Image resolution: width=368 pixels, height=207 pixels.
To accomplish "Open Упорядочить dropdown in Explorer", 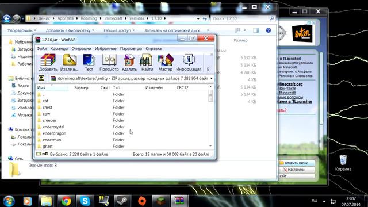I will pyautogui.click(x=22, y=30).
